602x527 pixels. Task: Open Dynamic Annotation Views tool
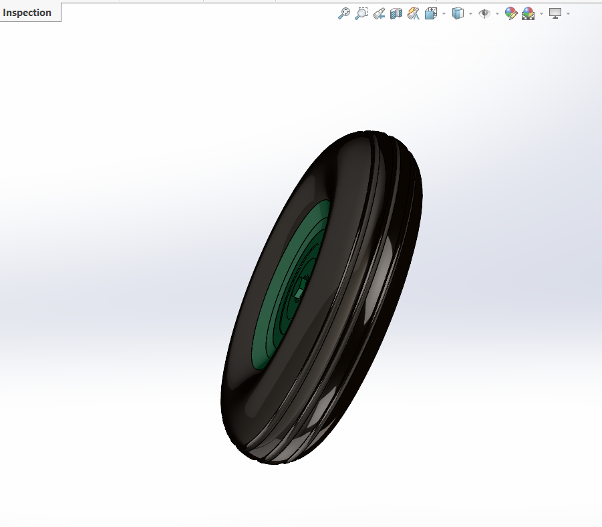414,13
